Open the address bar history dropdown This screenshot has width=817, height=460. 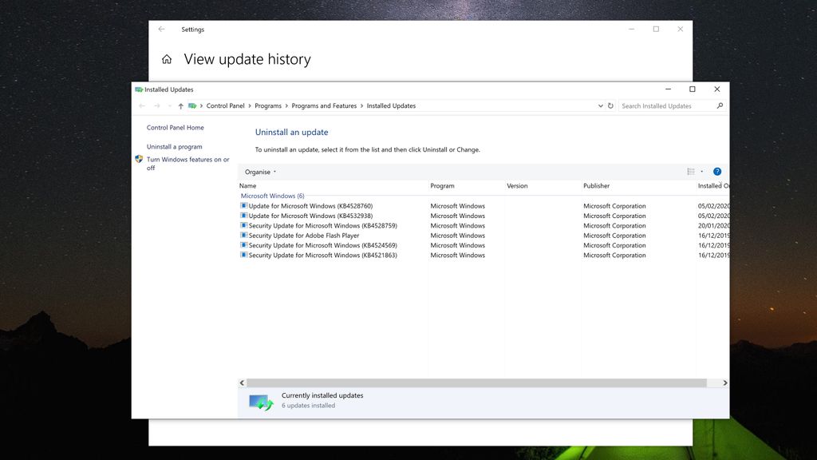[x=600, y=105]
